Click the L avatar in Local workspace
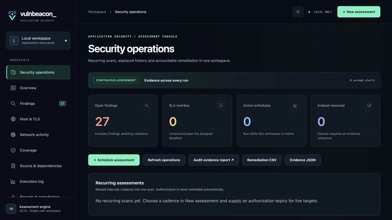Viewport: 392px width, 220px height. coord(14,41)
